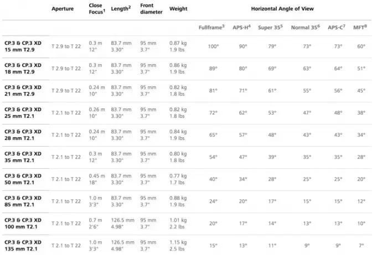Click the Length column header
This screenshot has height=255, width=382.
click(121, 8)
